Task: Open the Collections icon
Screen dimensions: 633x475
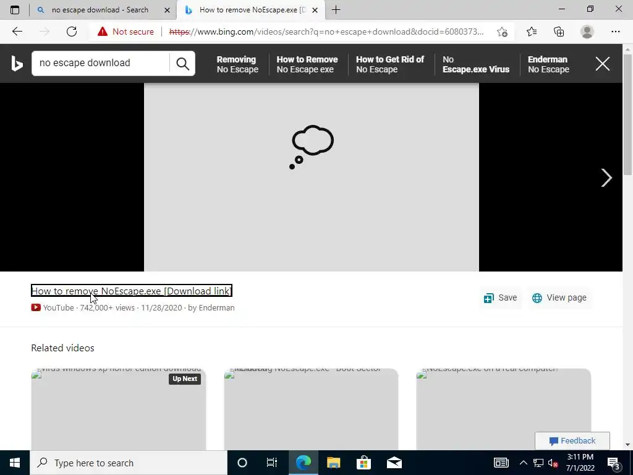Action: coord(559,32)
